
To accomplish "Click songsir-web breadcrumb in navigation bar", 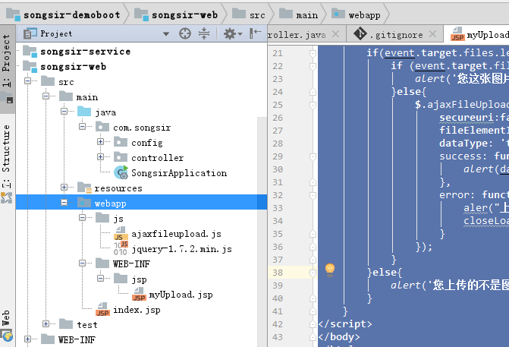I will 176,14.
